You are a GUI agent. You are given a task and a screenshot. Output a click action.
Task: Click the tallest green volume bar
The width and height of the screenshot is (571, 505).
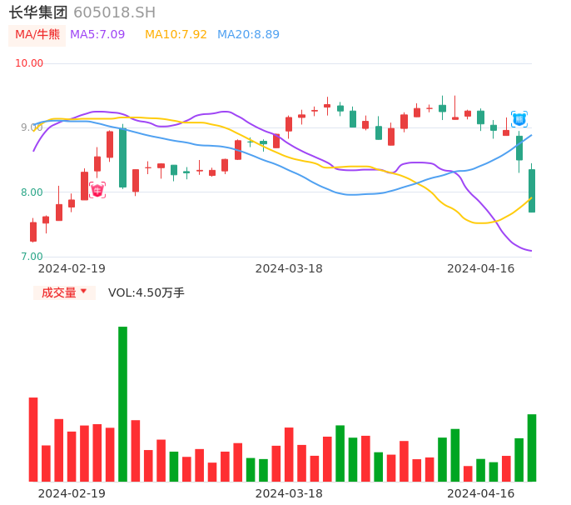(122, 404)
